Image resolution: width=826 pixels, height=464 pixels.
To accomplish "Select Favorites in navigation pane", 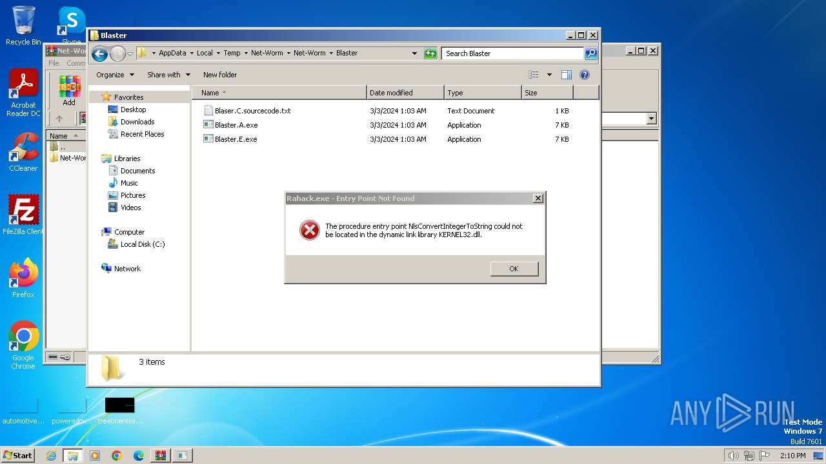I will [128, 97].
